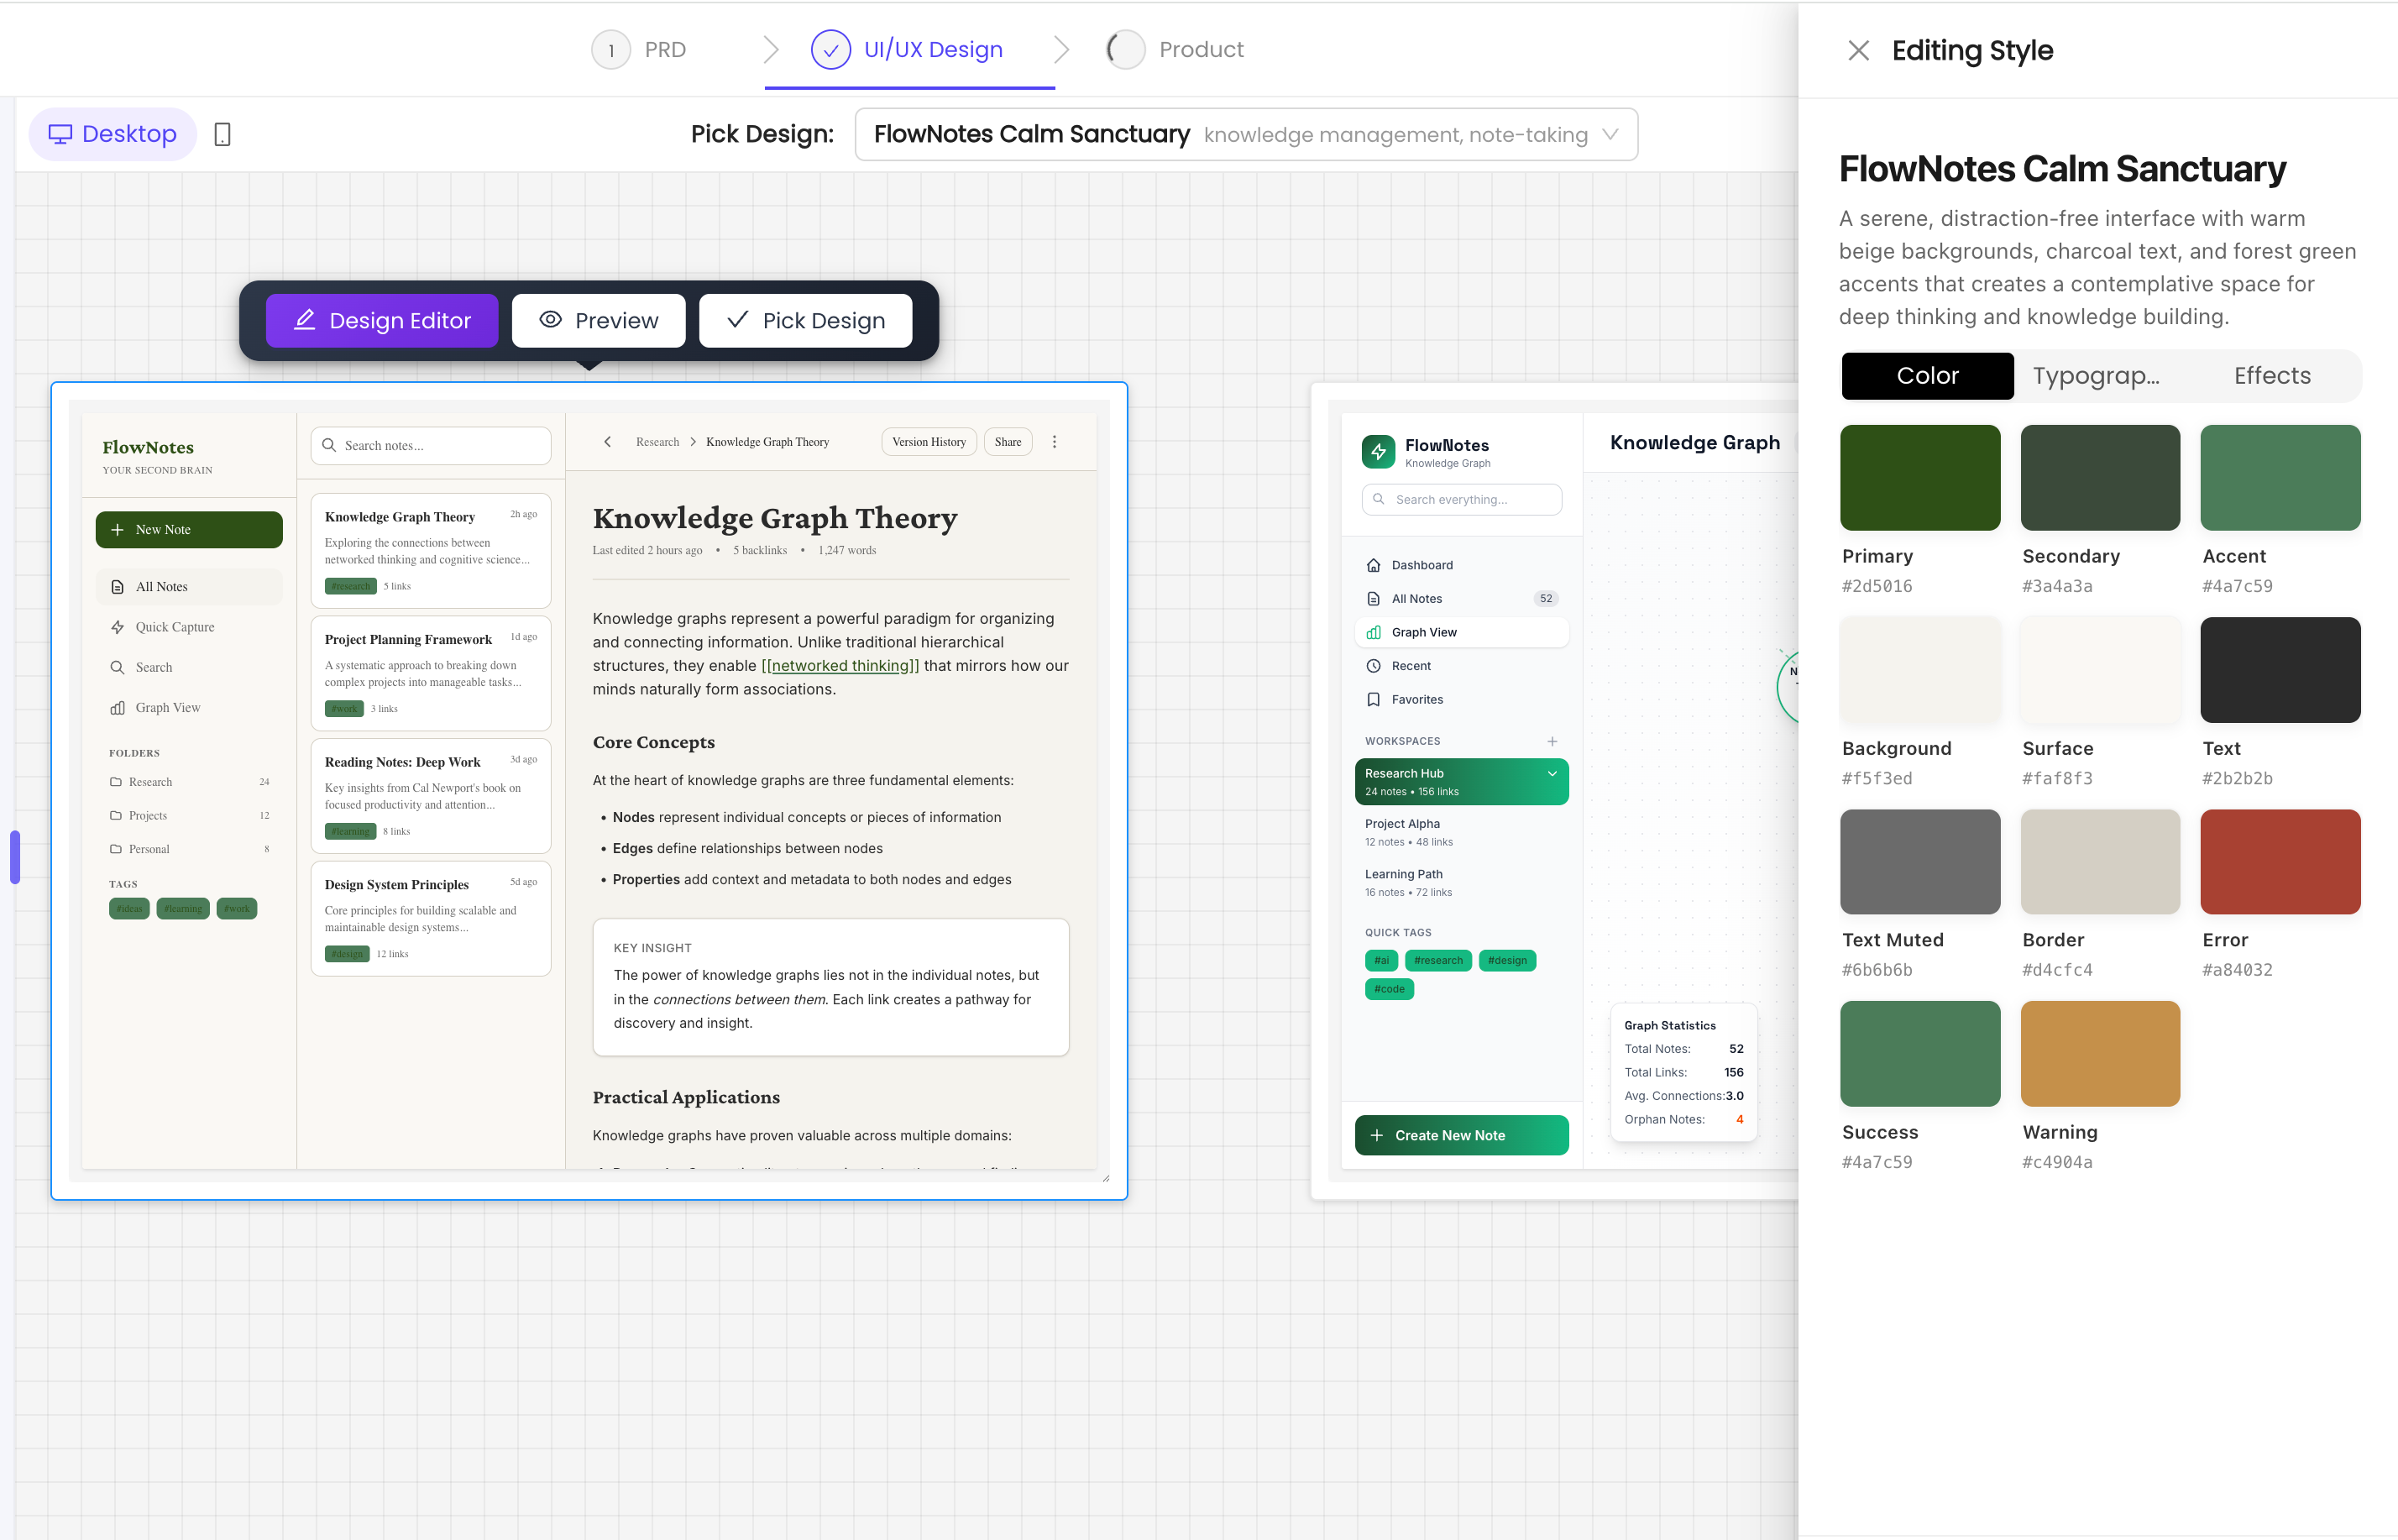Select Graph View in the FlowNotes sidebar
The height and width of the screenshot is (1540, 2398).
point(168,707)
